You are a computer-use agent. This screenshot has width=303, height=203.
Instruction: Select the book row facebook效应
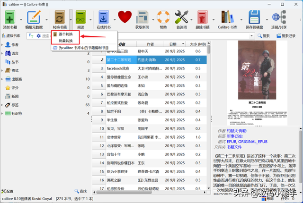pyautogui.click(x=150, y=68)
